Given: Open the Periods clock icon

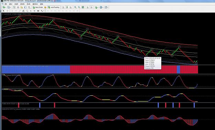Looking at the screenshot, I should tap(101, 7).
